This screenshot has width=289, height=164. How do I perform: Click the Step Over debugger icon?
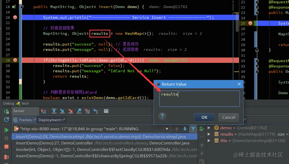click(x=54, y=111)
